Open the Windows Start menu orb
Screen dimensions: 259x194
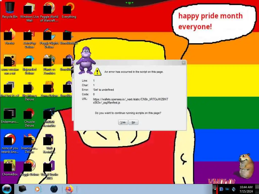pos(7,189)
